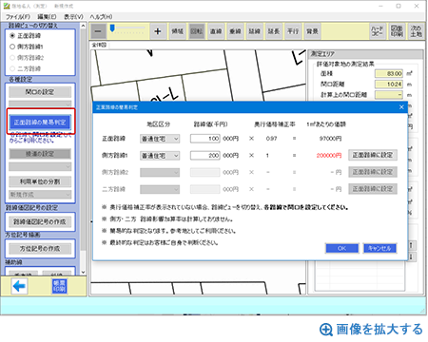Select the 側方路線1 radio button

12,47
